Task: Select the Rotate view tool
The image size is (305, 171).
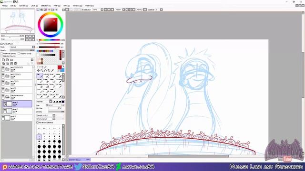Action: (x=45, y=71)
